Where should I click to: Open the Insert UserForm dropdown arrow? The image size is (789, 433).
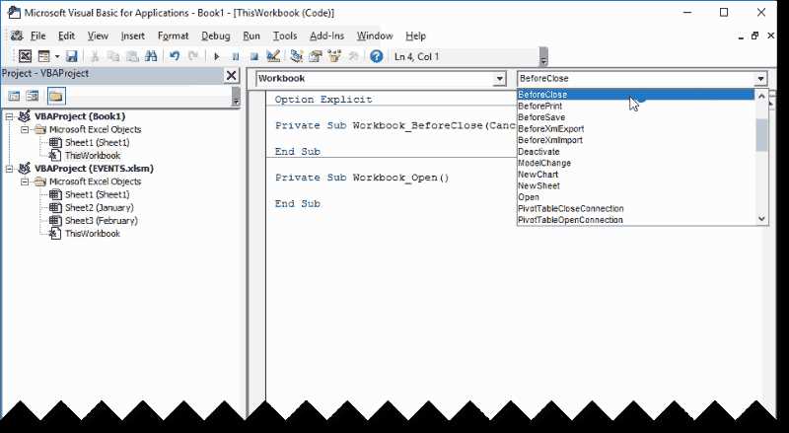point(57,57)
